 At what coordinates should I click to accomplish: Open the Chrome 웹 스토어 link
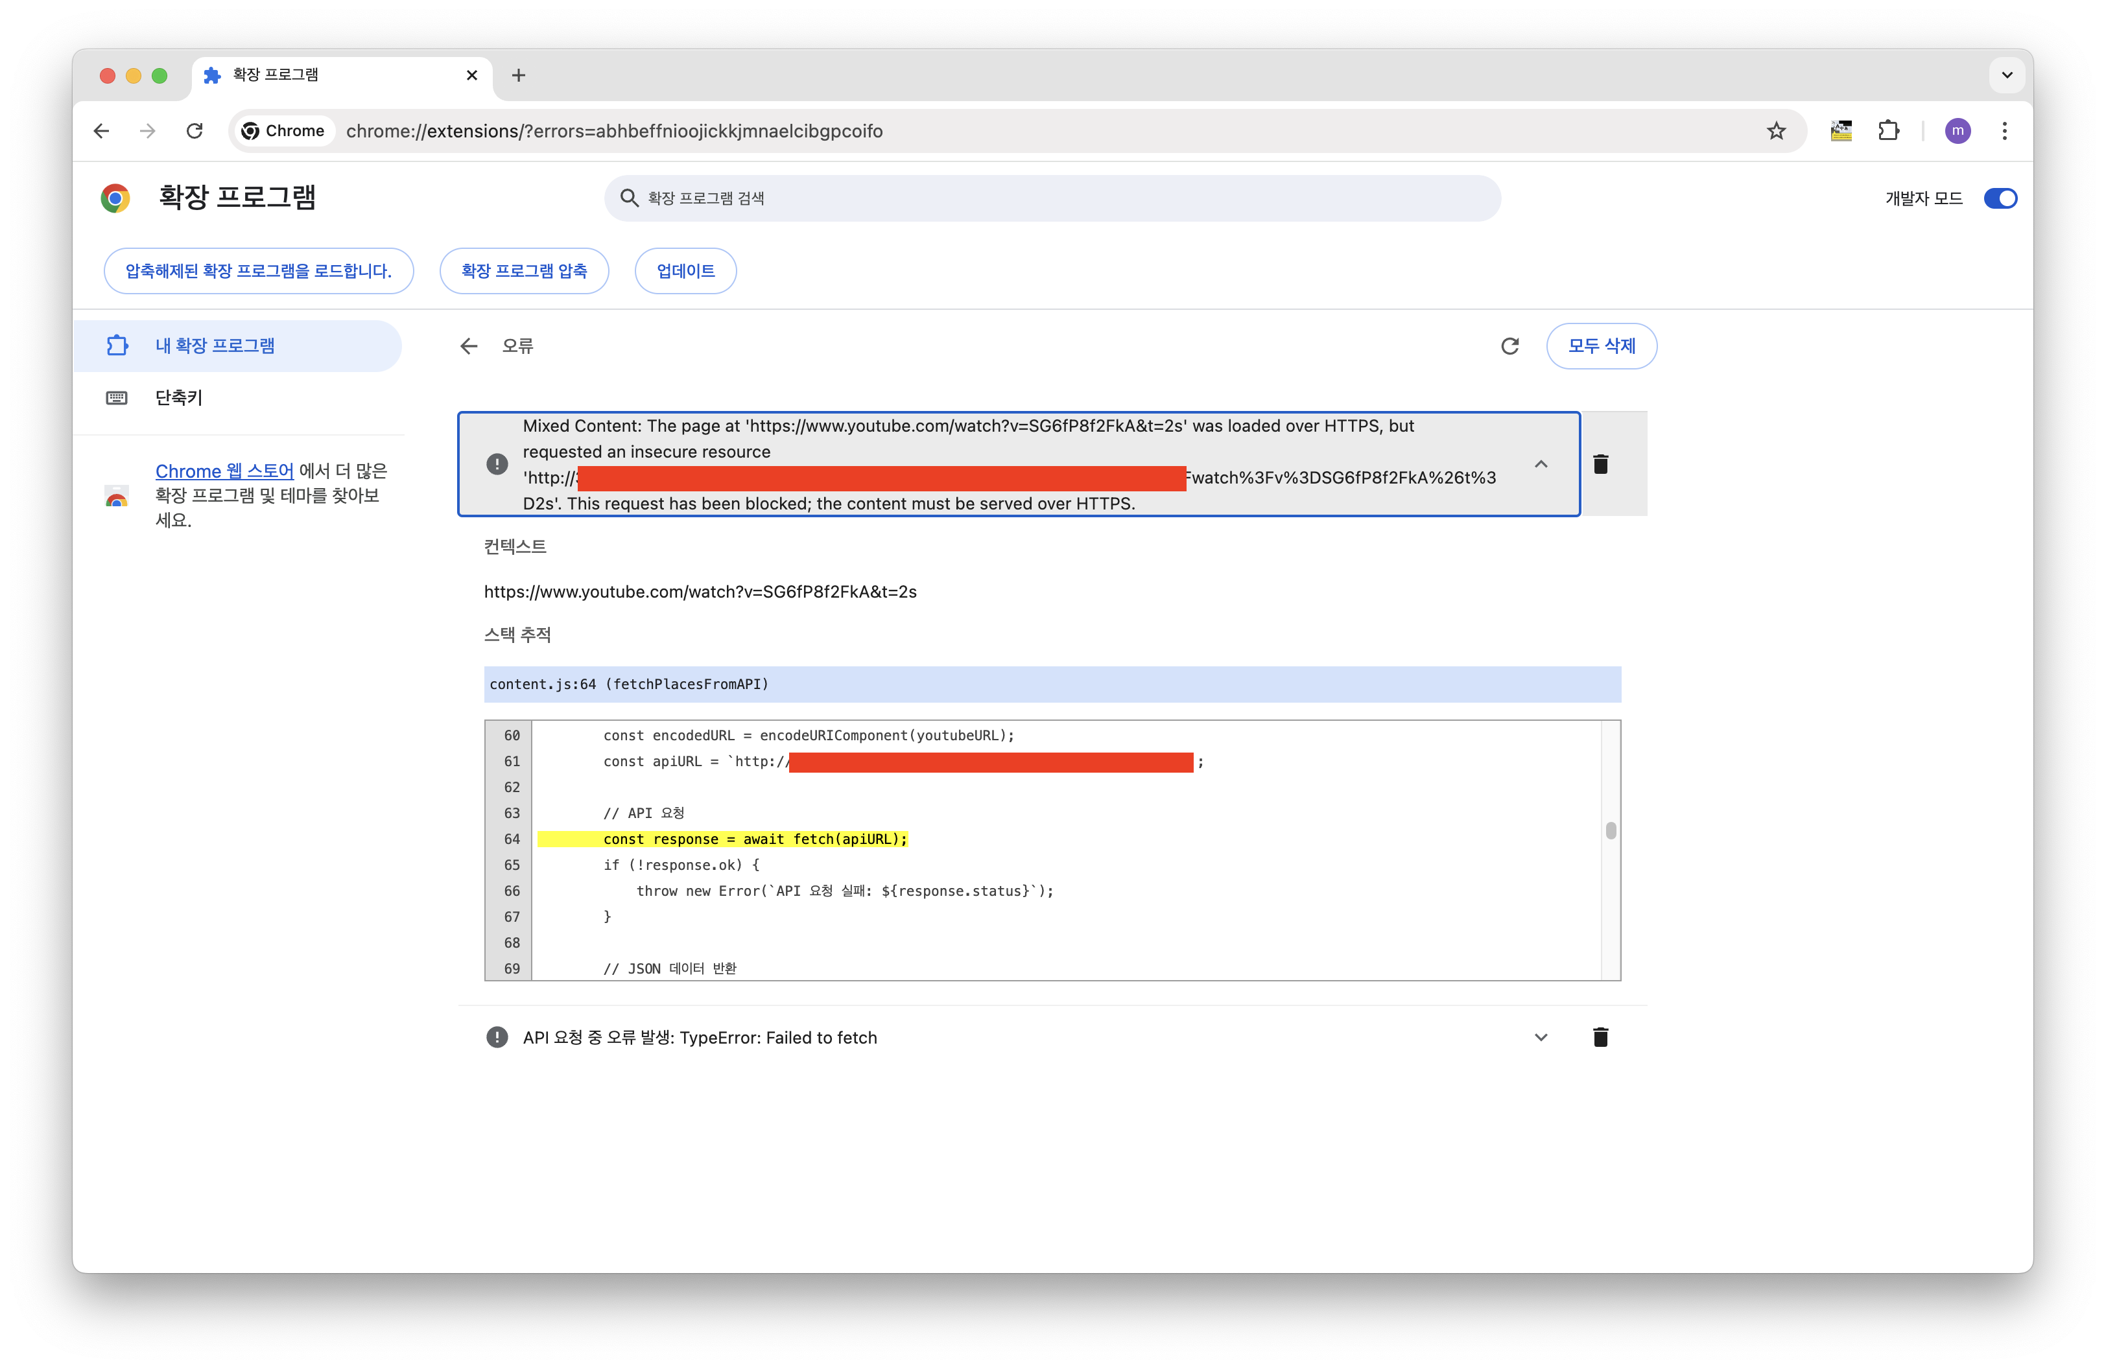(225, 471)
